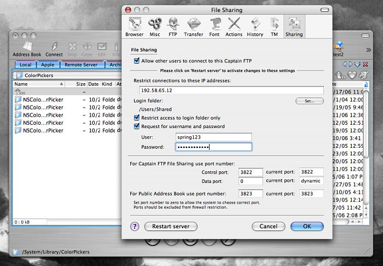Viewport: 383px width, 266px height.
Task: Sort file list by Name column
Action: (x=39, y=84)
